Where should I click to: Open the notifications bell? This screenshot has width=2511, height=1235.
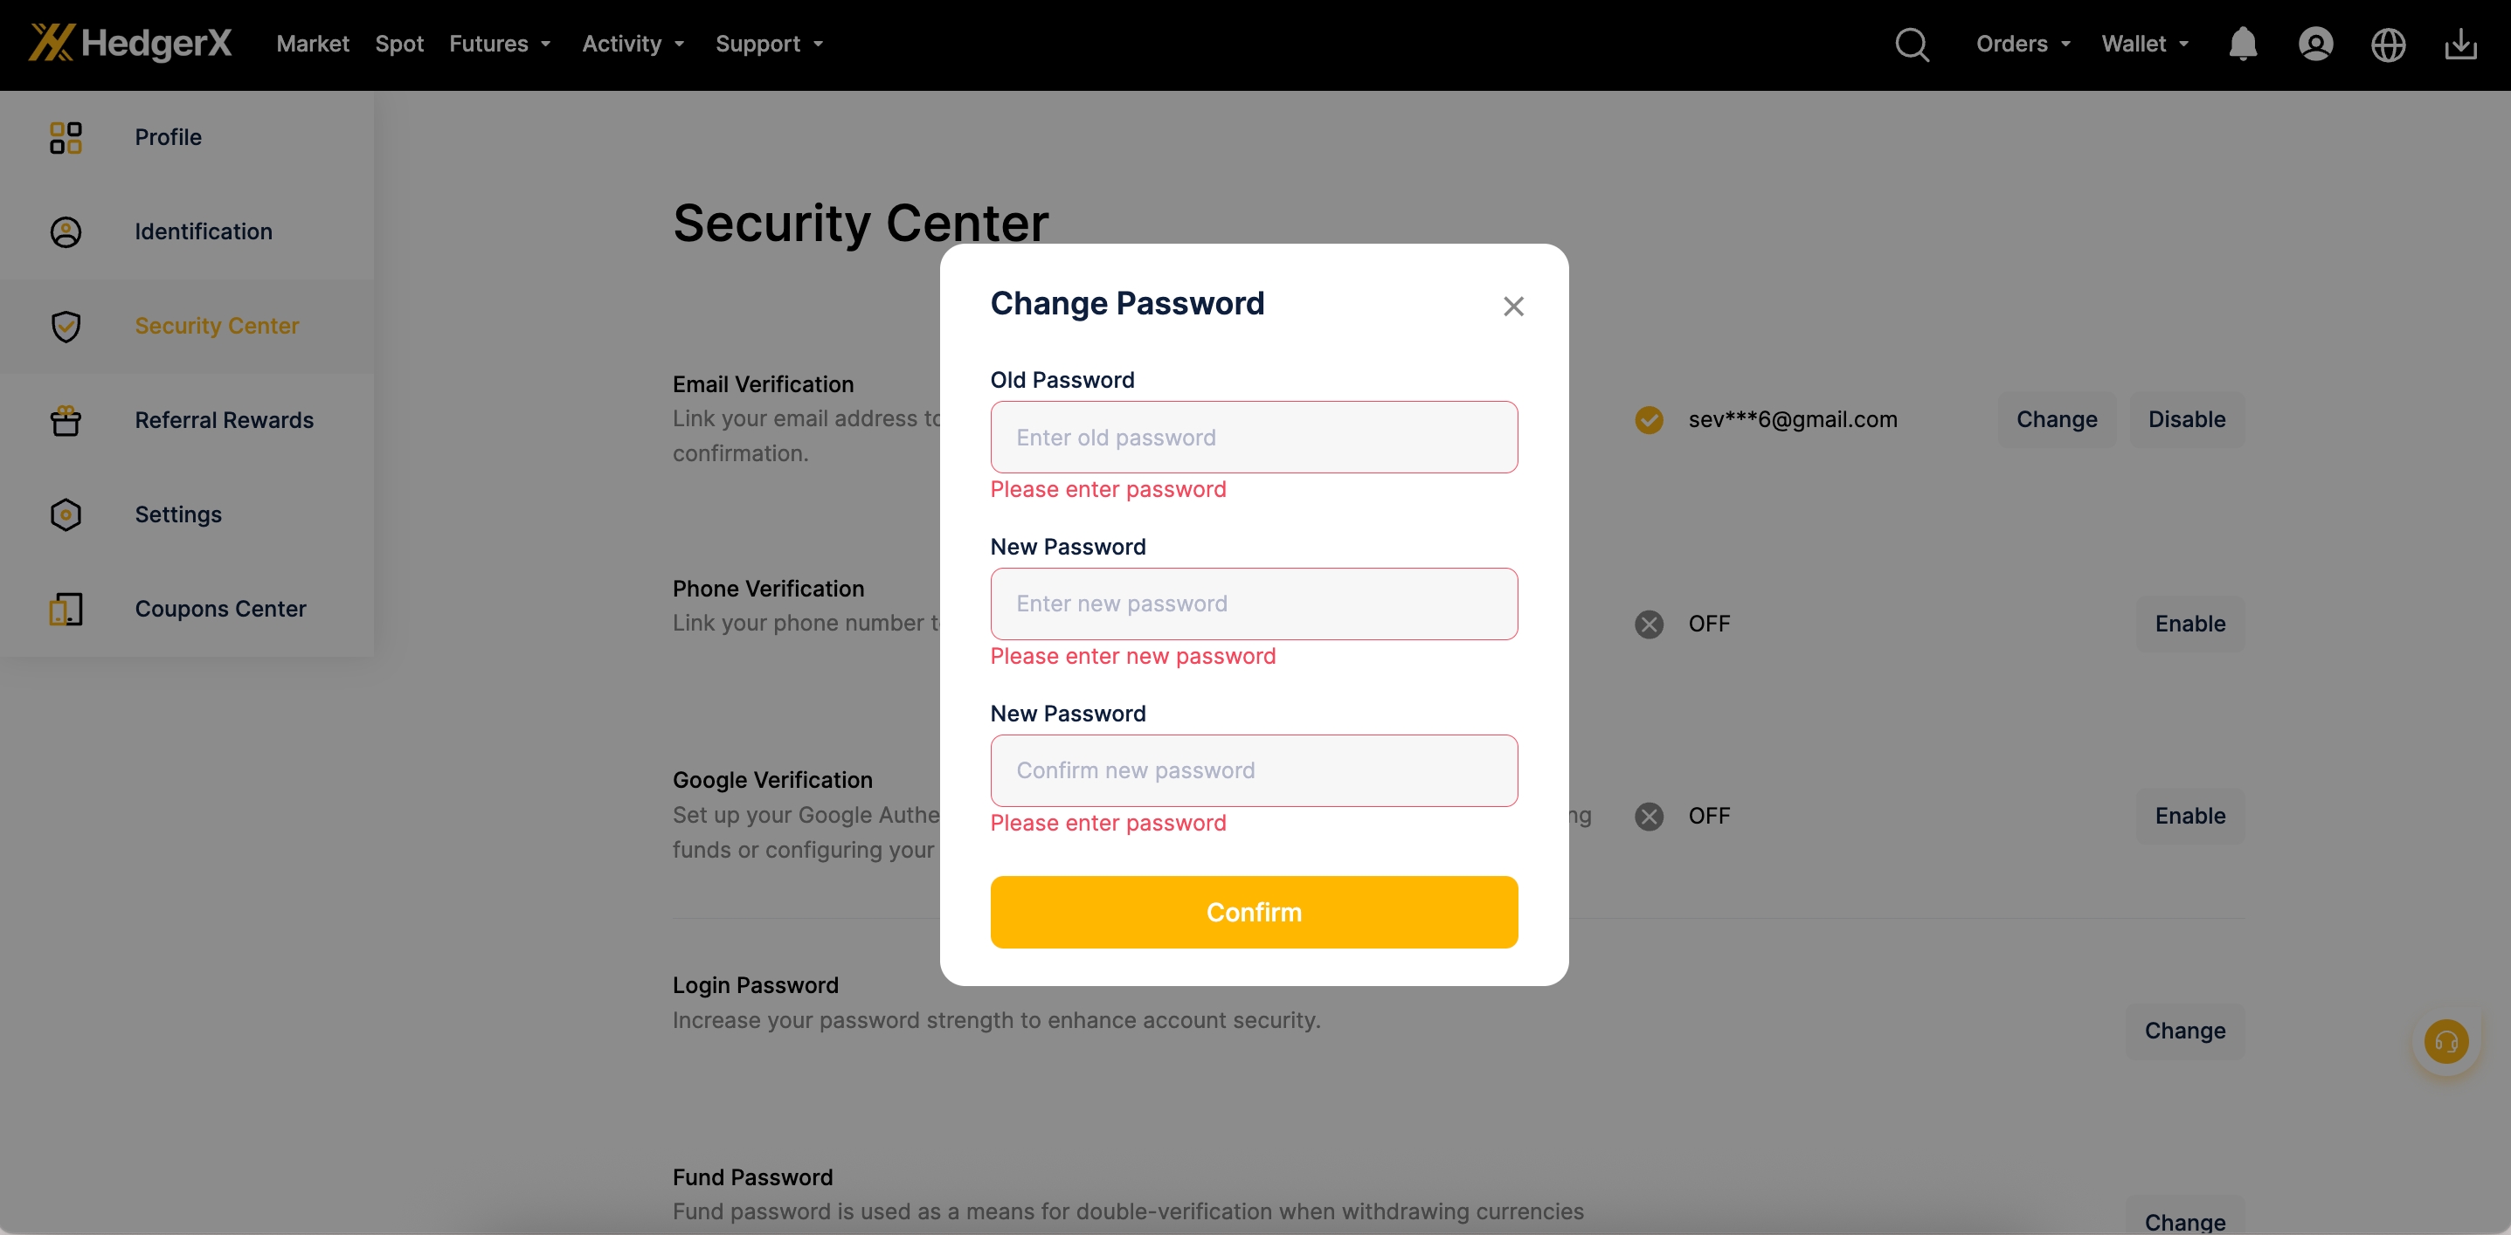[2242, 45]
